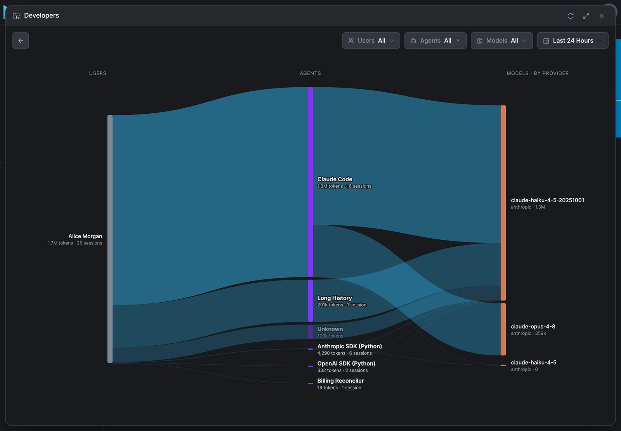Expand the Developers panel to fullscreen
This screenshot has height=431, width=621.
586,16
